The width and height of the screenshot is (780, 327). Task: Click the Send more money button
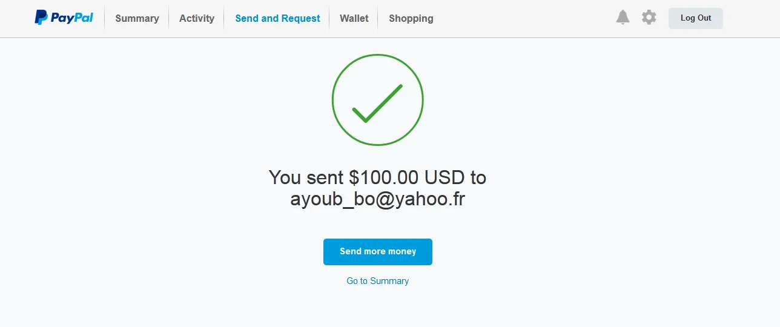pos(377,251)
